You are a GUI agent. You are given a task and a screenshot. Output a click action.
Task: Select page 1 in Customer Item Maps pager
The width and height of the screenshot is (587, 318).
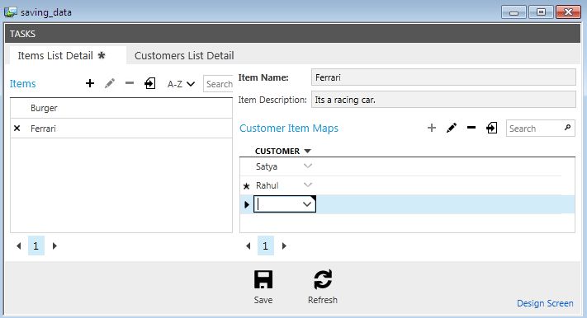point(265,246)
